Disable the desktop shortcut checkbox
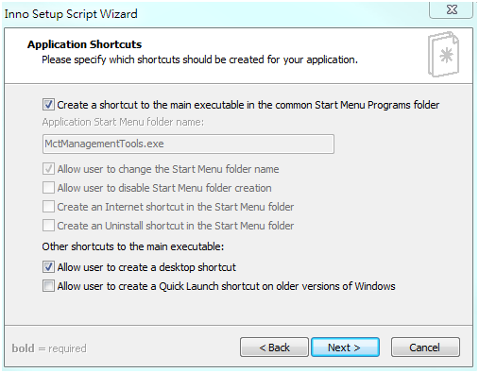This screenshot has width=479, height=373. click(x=48, y=267)
